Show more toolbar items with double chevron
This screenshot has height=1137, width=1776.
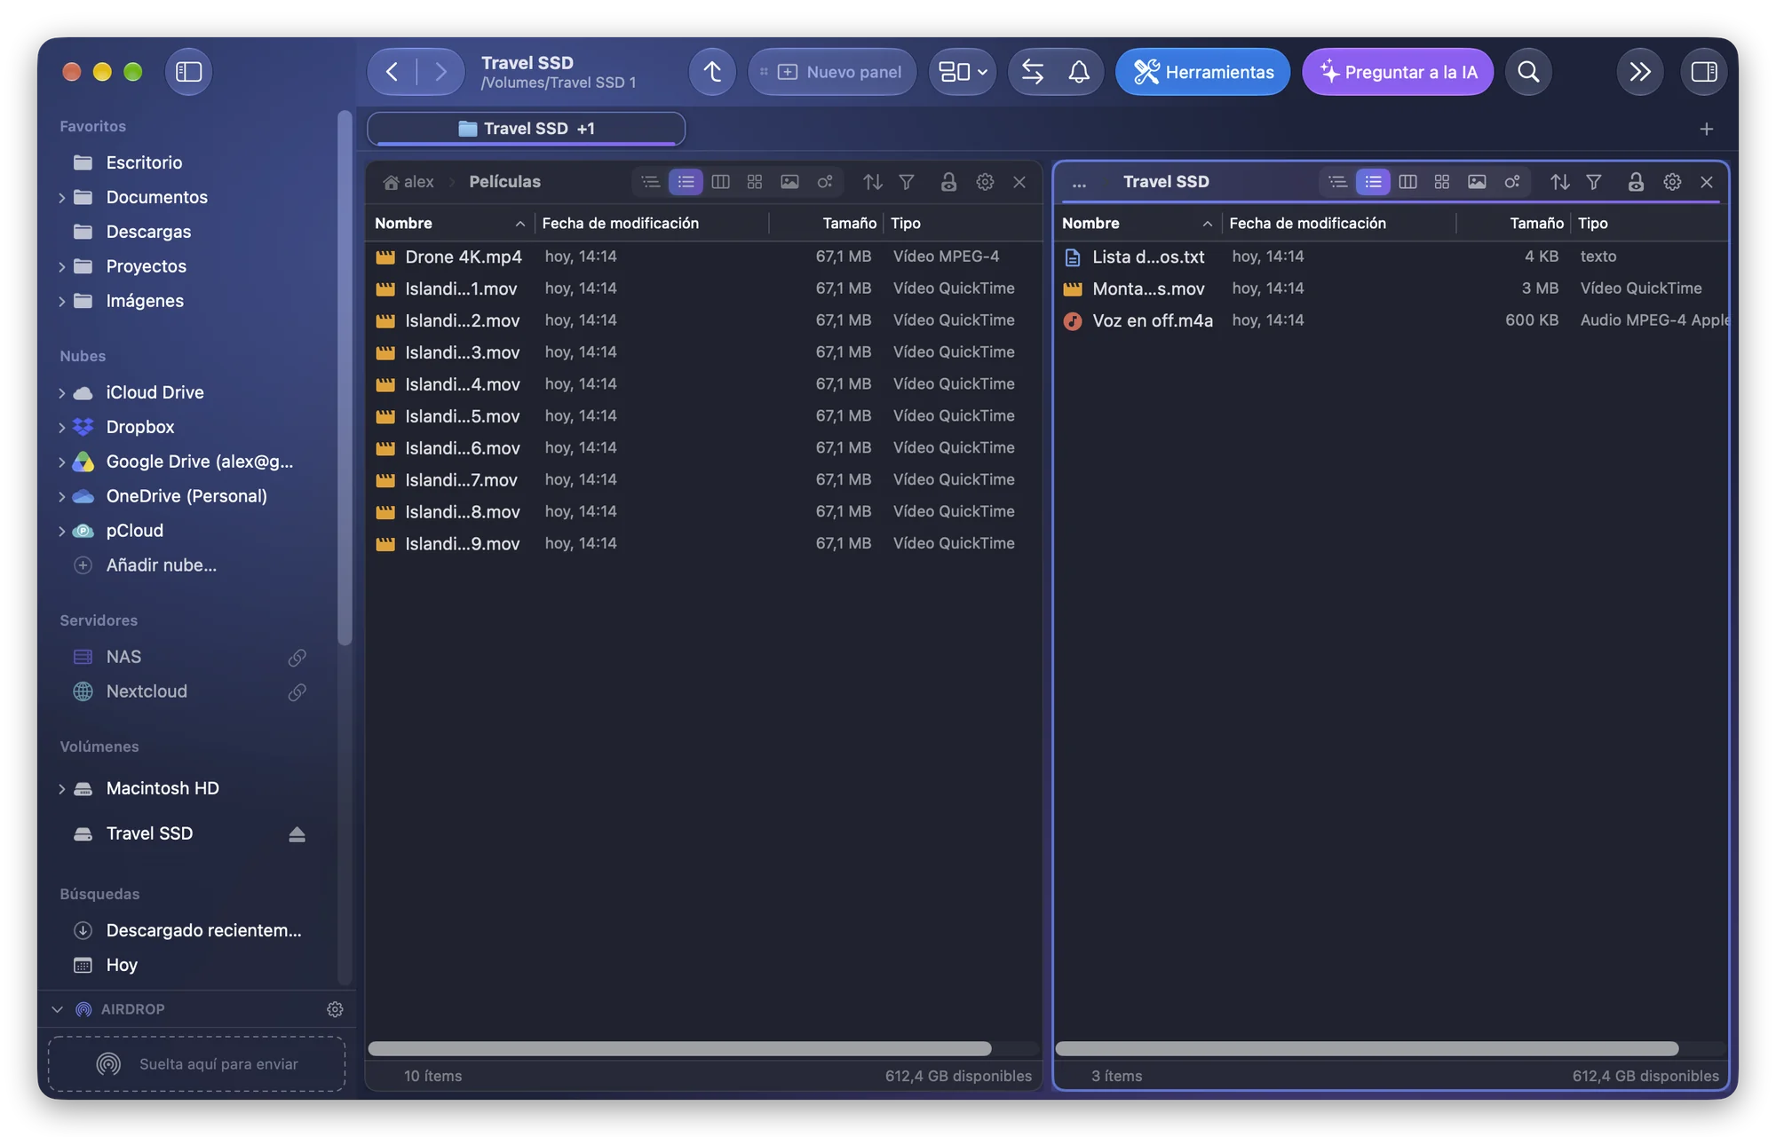coord(1639,72)
